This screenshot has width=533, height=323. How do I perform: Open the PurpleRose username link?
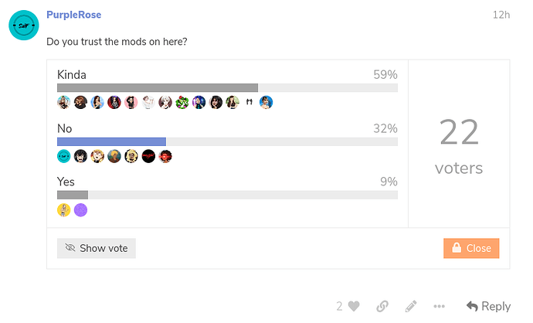tap(73, 15)
